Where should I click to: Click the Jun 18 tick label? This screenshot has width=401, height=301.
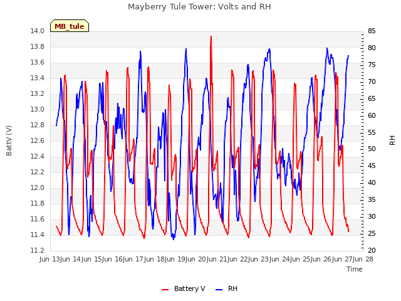tap(155, 259)
